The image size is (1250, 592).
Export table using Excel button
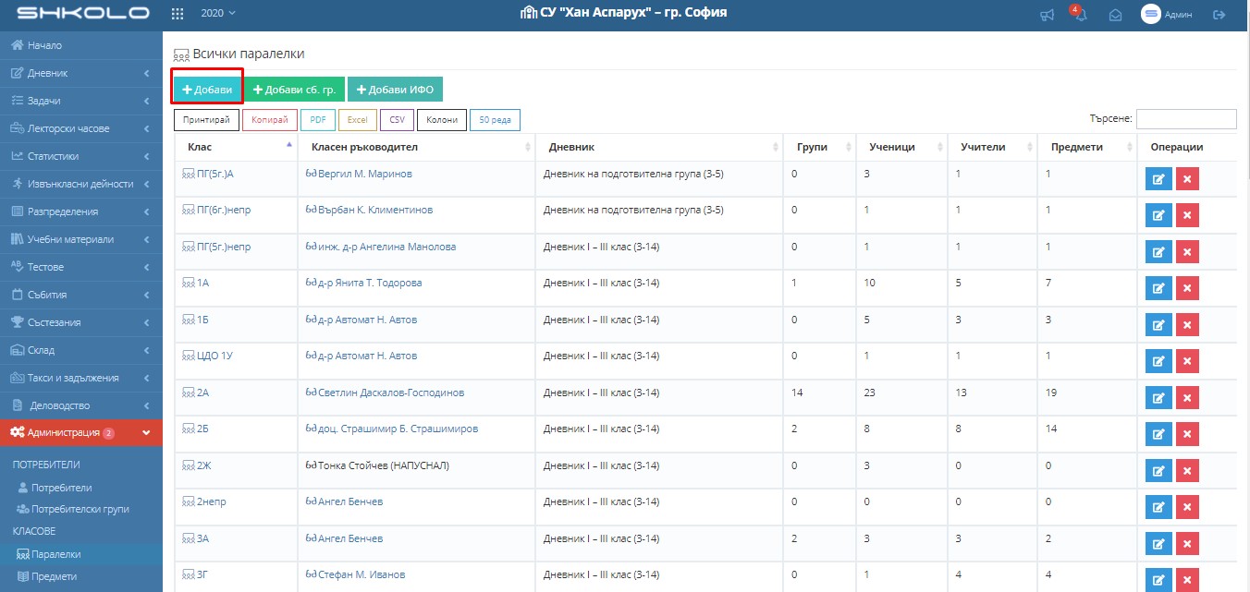pos(357,120)
